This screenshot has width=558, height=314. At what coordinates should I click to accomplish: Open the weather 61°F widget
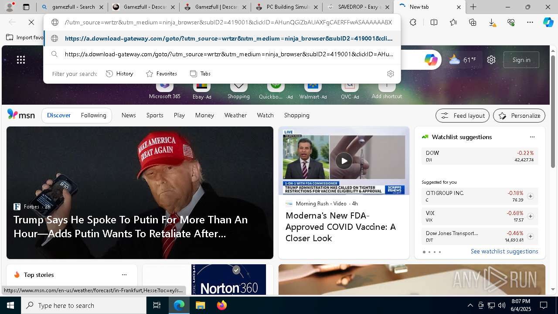463,60
